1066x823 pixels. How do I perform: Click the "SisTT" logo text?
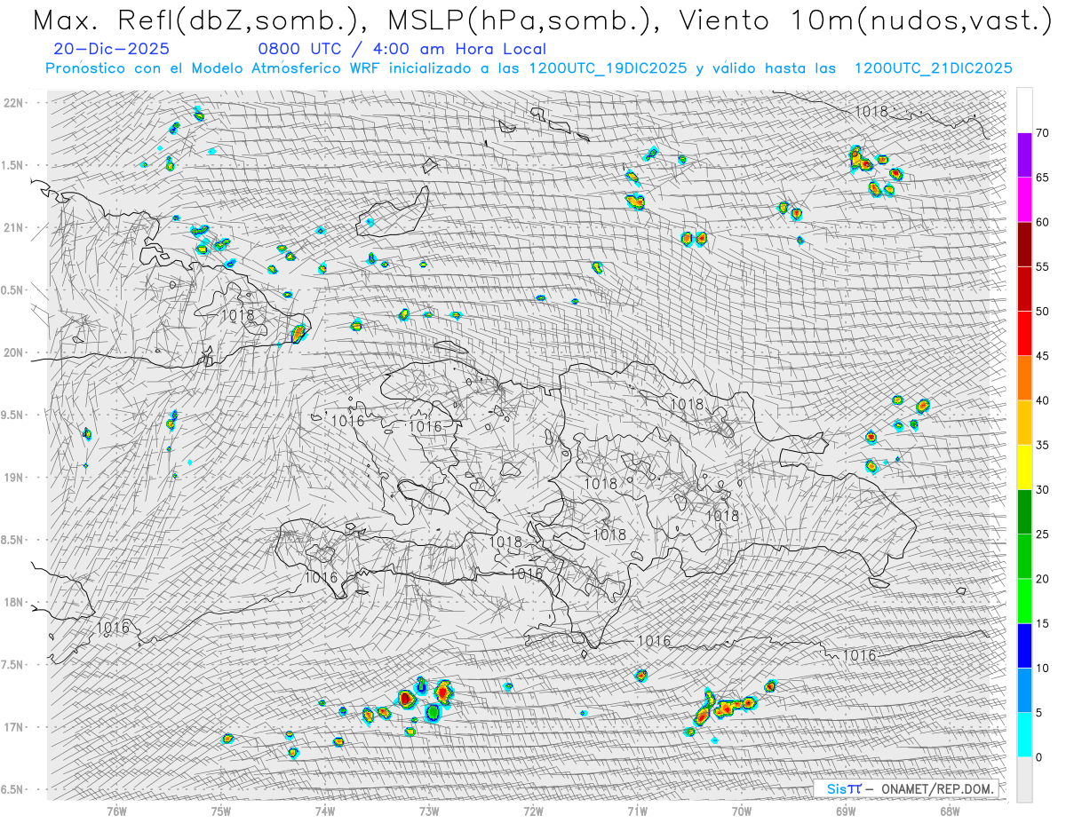[x=844, y=788]
